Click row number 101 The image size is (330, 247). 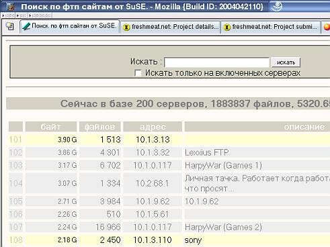(15, 140)
